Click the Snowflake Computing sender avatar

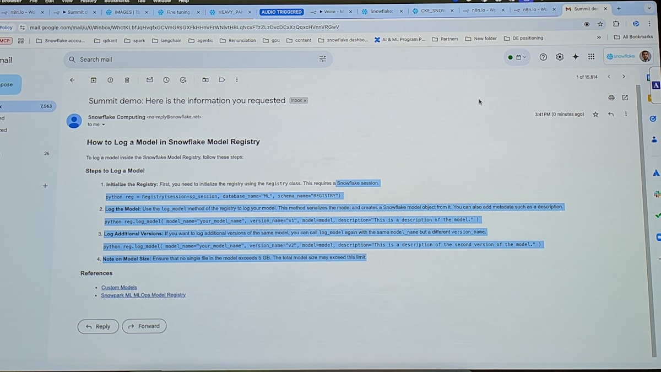tap(74, 121)
